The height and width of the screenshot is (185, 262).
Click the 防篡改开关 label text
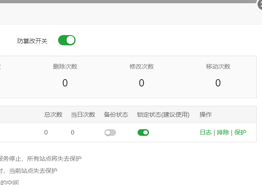(32, 41)
